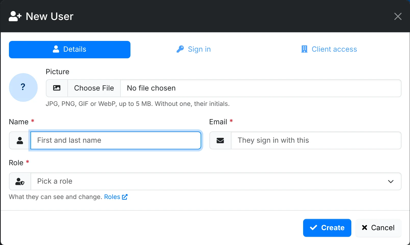Click the add-user icon in header
This screenshot has height=245, width=410.
pos(15,16)
